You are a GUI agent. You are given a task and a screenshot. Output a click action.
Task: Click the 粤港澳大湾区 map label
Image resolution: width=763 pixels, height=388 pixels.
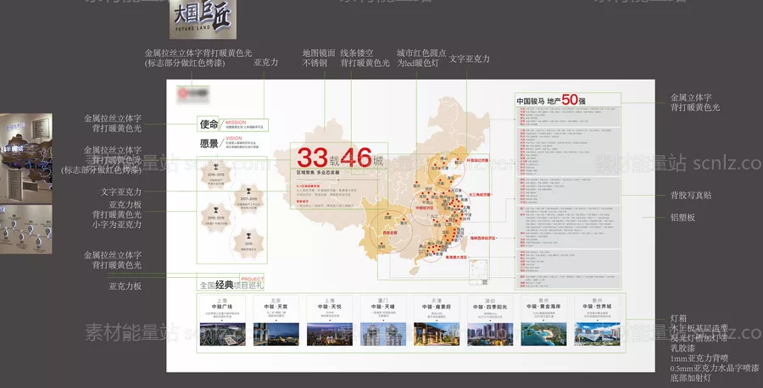click(x=456, y=258)
